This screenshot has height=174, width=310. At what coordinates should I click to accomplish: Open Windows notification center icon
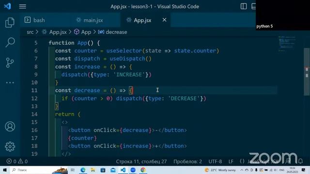point(304,170)
